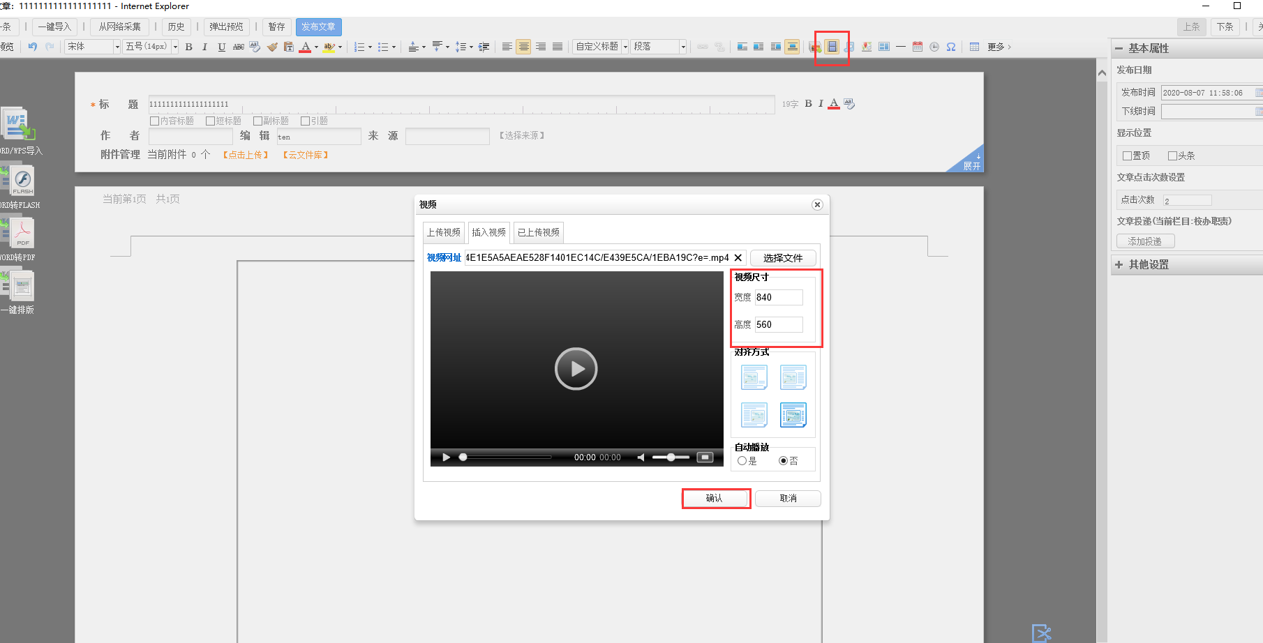Click the insert music note icon

(849, 47)
